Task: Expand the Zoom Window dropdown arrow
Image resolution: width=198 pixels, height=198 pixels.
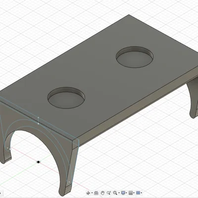Action: pyautogui.click(x=119, y=193)
